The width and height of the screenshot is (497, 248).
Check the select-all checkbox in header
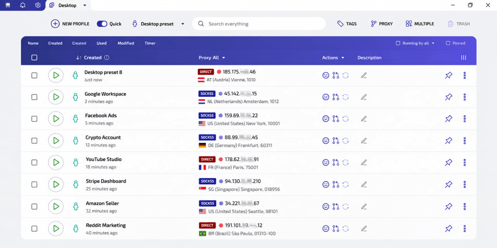pyautogui.click(x=34, y=58)
